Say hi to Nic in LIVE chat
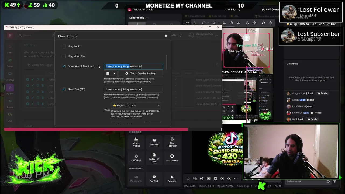The image size is (345, 194). coord(312,119)
